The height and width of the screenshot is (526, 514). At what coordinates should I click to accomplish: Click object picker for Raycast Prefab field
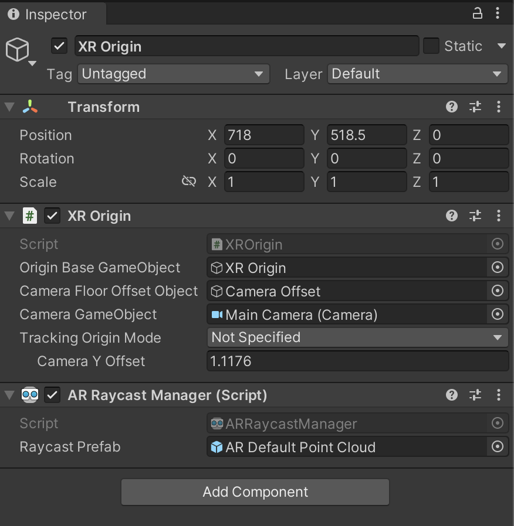pyautogui.click(x=497, y=447)
